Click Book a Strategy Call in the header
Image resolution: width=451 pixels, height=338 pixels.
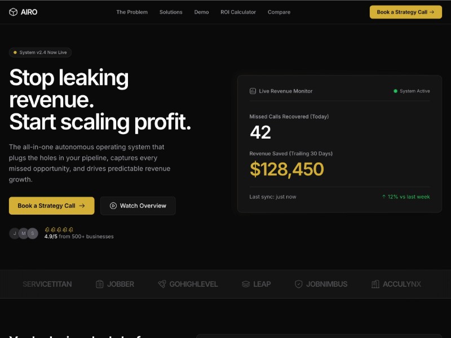405,12
